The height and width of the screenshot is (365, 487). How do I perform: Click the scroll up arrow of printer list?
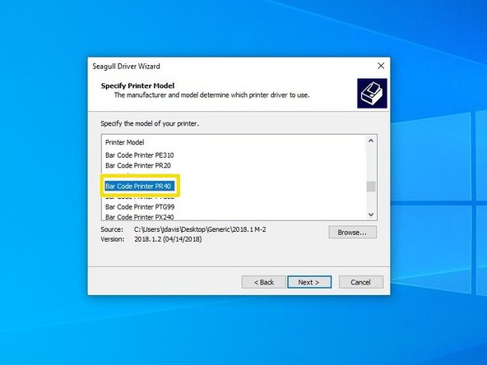click(x=371, y=141)
